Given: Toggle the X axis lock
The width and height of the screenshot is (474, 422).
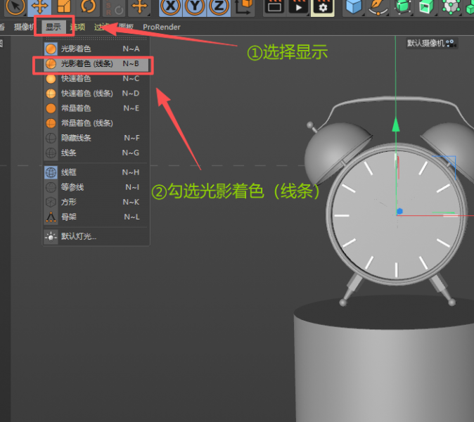Looking at the screenshot, I should point(171,6).
